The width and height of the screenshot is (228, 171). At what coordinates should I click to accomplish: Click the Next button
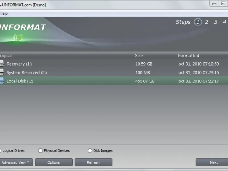tap(212, 162)
